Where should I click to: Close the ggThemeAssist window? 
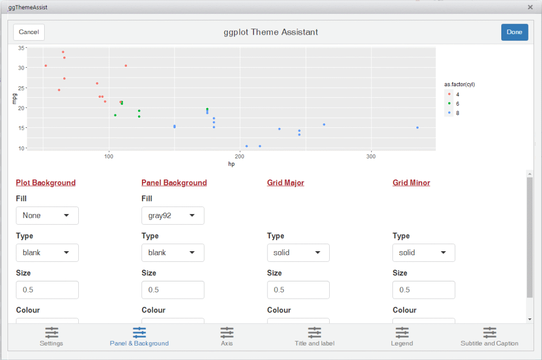click(530, 8)
